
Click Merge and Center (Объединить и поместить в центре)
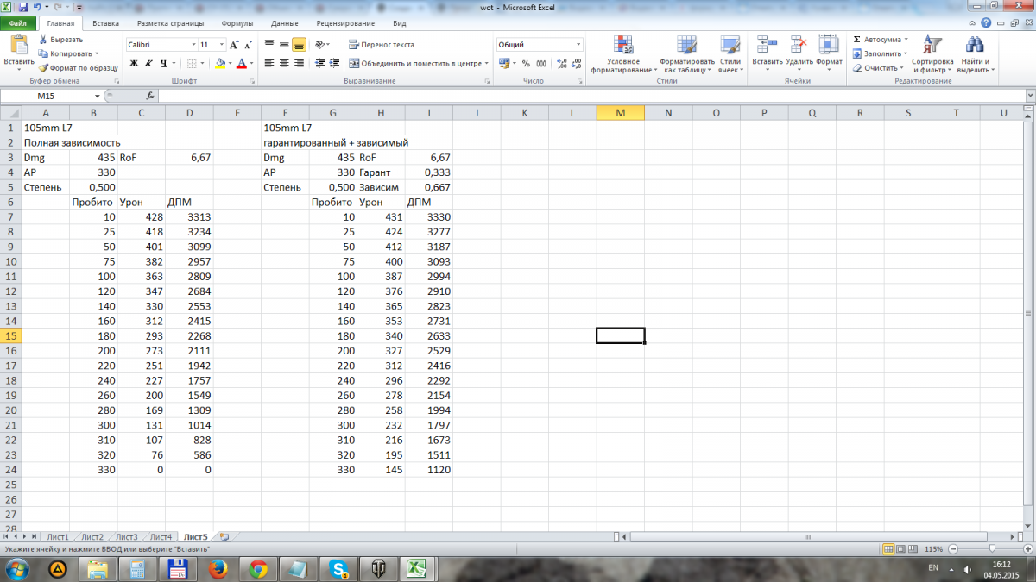click(414, 63)
